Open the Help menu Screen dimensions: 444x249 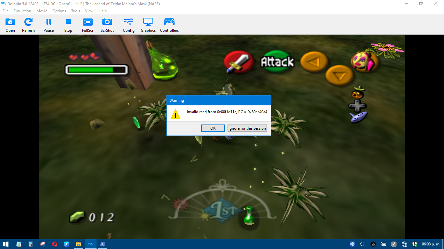[102, 11]
